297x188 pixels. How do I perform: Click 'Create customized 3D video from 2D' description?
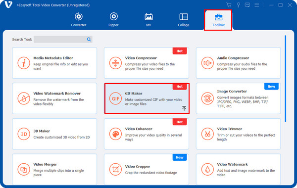pos(61,137)
